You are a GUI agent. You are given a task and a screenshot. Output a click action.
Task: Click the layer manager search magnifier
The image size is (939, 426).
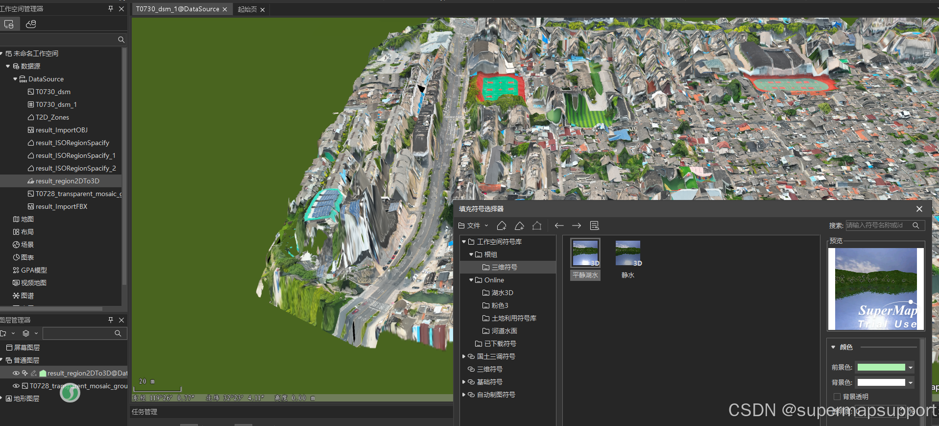[118, 333]
